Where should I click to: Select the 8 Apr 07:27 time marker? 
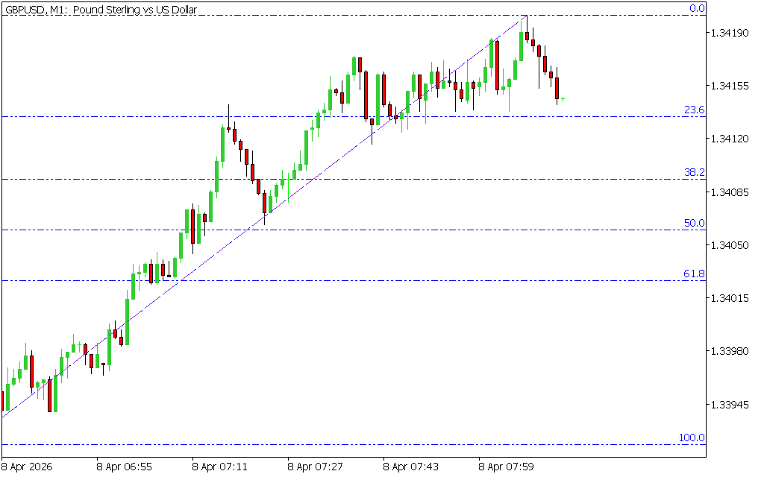click(x=315, y=467)
